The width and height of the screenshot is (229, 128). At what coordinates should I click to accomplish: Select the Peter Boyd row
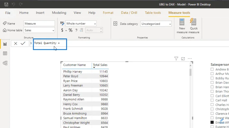tap(85, 76)
